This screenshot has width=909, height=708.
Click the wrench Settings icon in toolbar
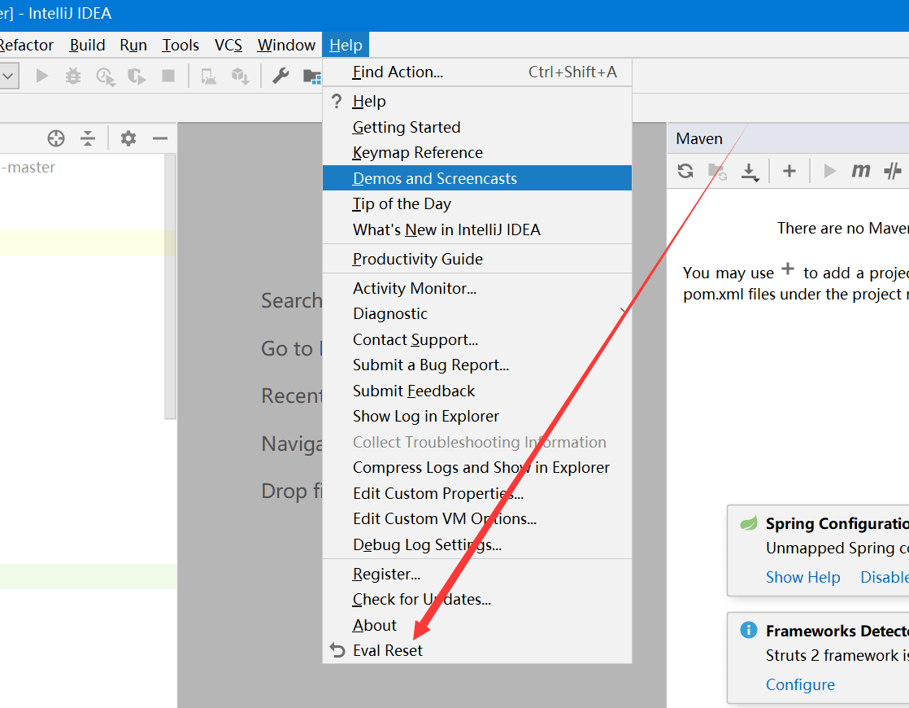click(x=281, y=76)
